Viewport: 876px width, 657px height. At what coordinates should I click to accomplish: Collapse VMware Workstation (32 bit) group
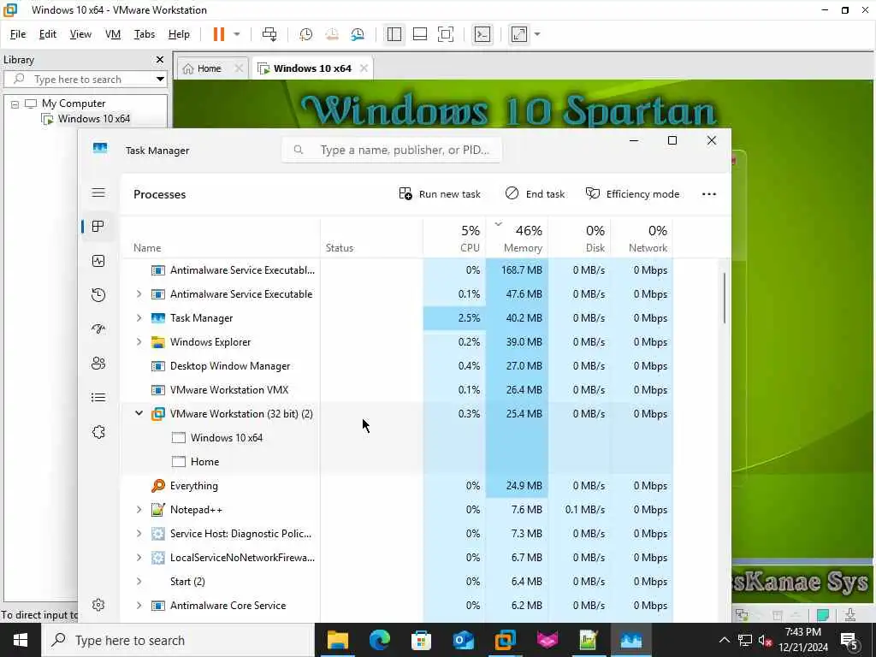(x=139, y=413)
